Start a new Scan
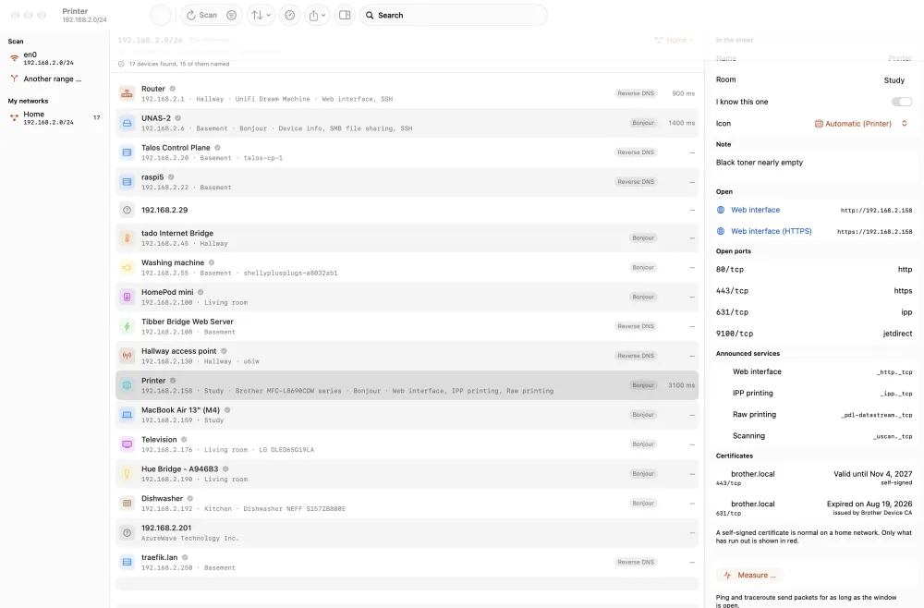The width and height of the screenshot is (924, 608). click(201, 16)
